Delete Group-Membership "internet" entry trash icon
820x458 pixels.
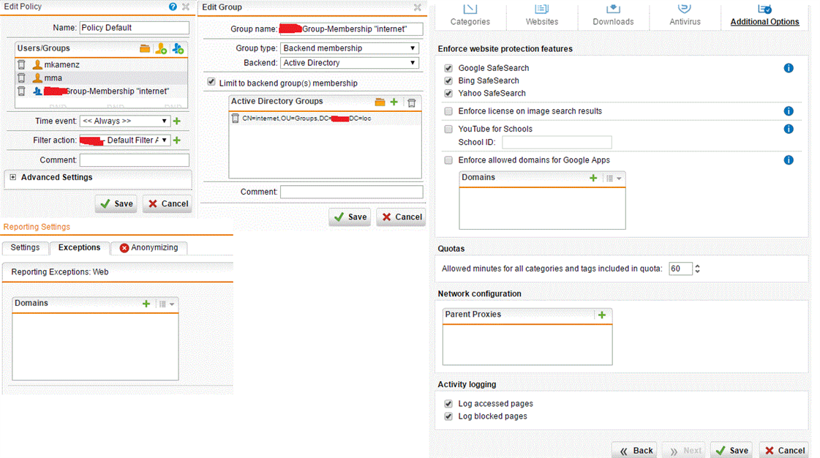coord(21,91)
